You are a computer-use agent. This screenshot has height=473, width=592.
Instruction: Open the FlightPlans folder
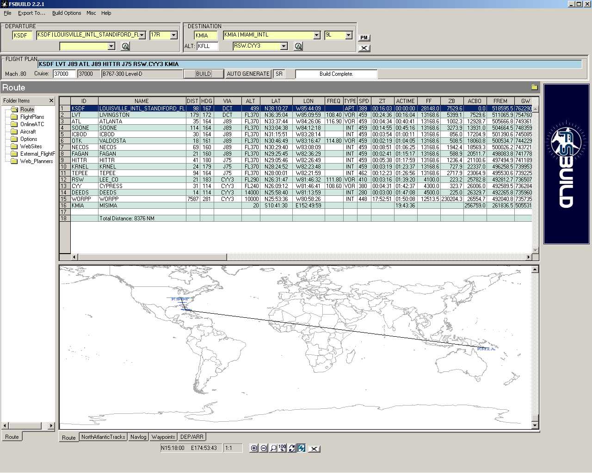pos(32,117)
